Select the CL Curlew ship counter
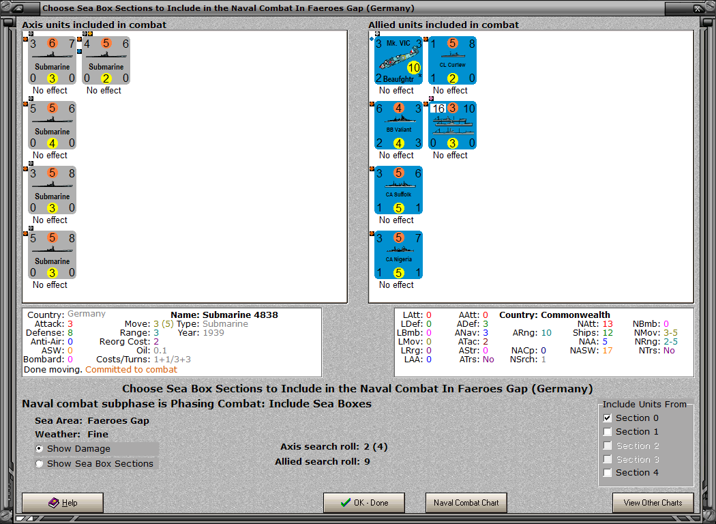 (x=453, y=60)
